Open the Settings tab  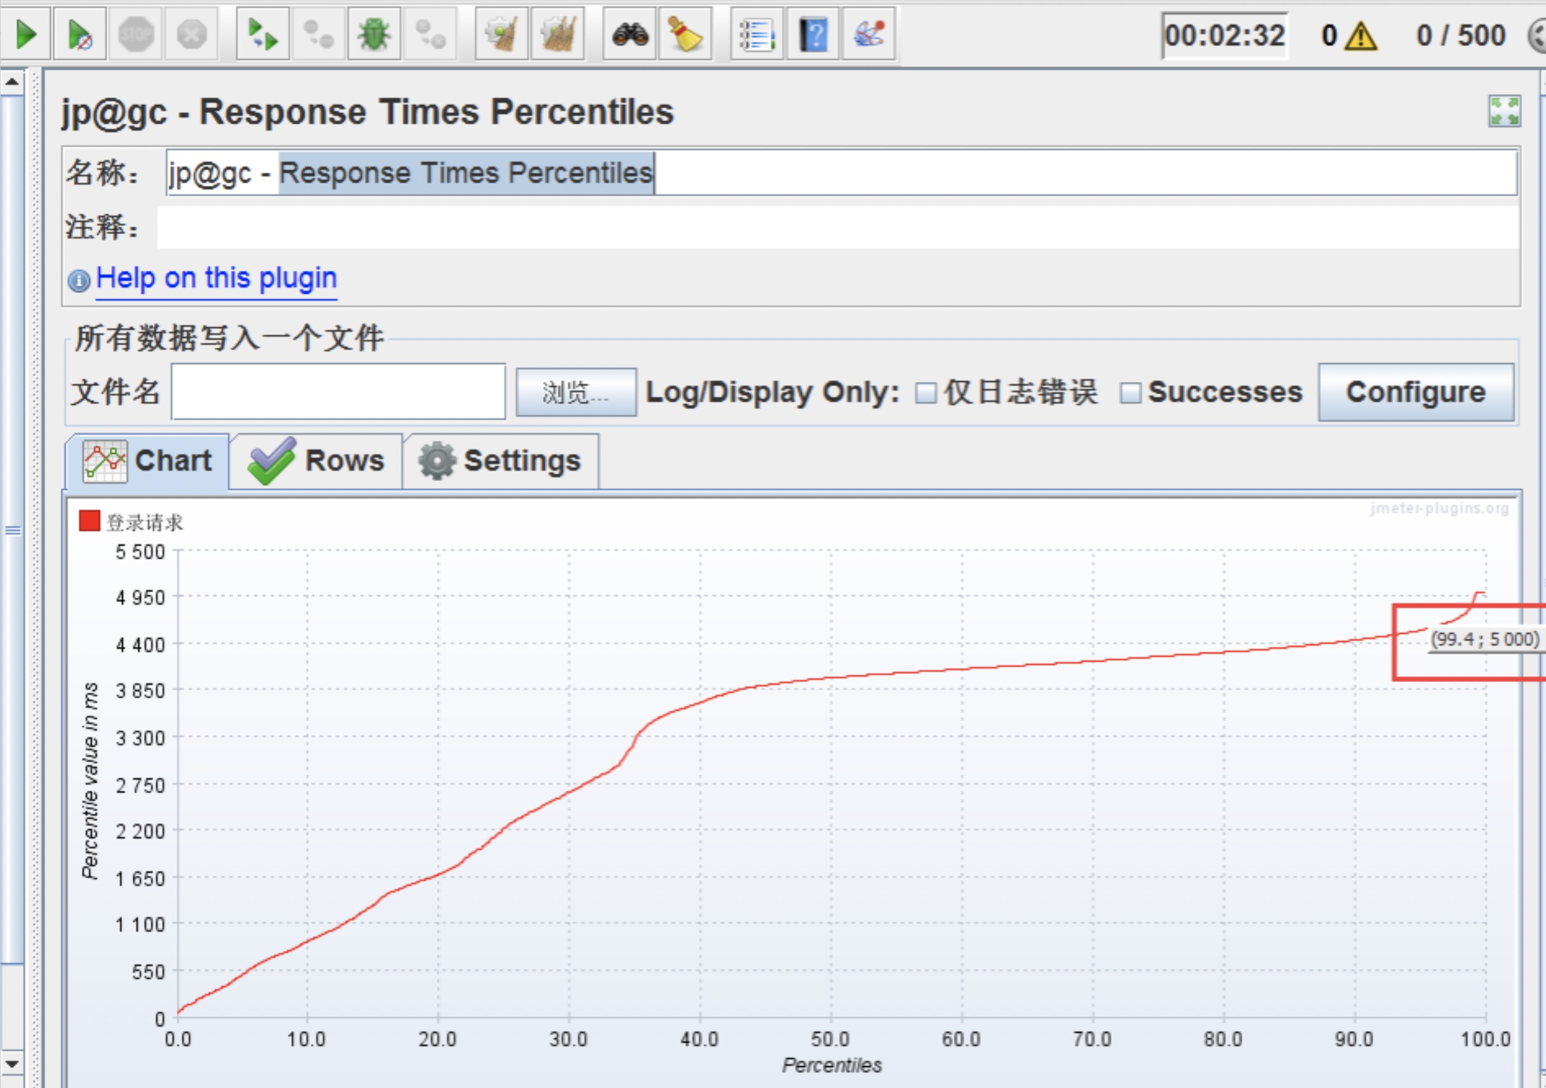point(500,461)
